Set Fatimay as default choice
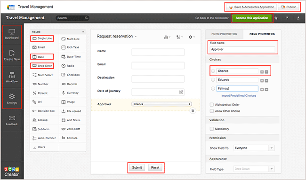Screen dimensions: 306x180 coord(213,89)
